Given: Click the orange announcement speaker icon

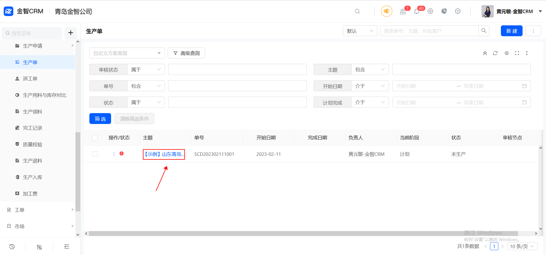Looking at the screenshot, I should [386, 11].
